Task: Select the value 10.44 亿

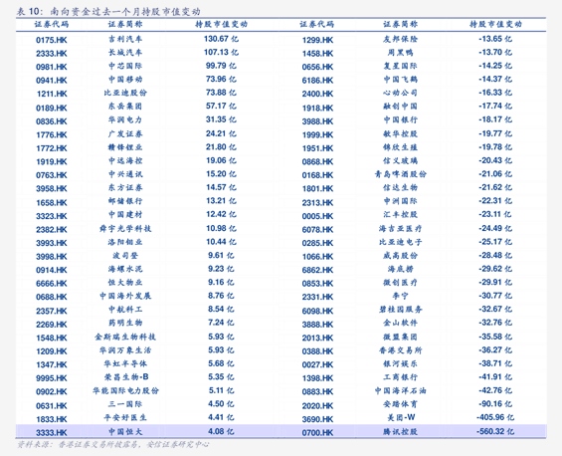Action: pos(221,242)
